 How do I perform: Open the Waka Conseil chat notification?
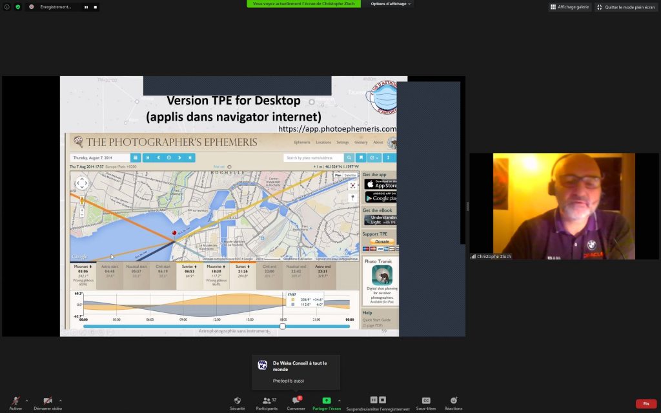pos(296,372)
